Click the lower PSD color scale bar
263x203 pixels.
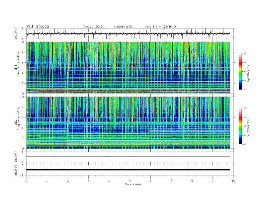pos(240,126)
